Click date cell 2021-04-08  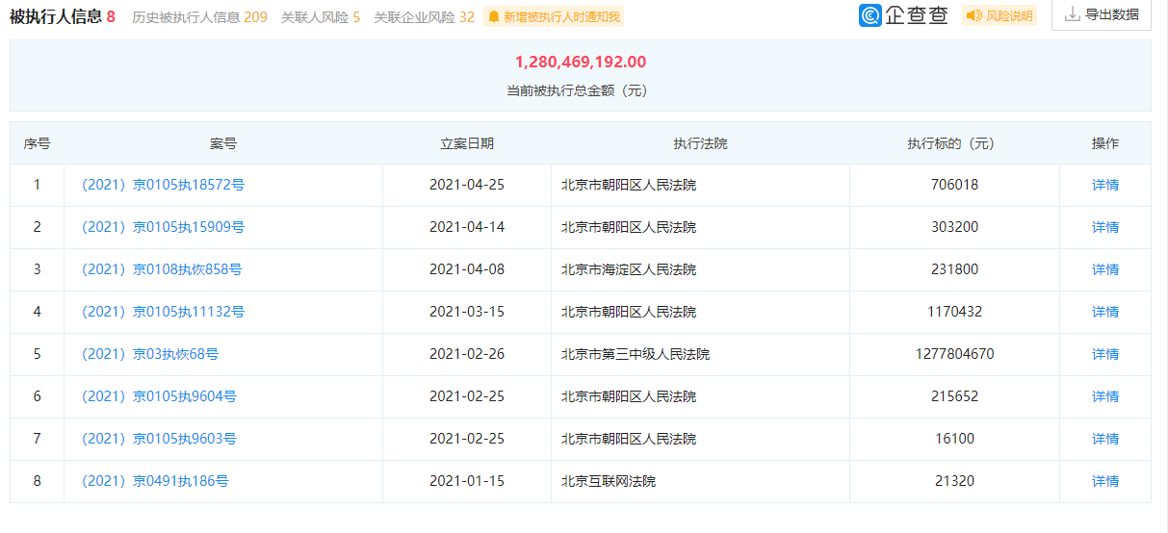[467, 269]
